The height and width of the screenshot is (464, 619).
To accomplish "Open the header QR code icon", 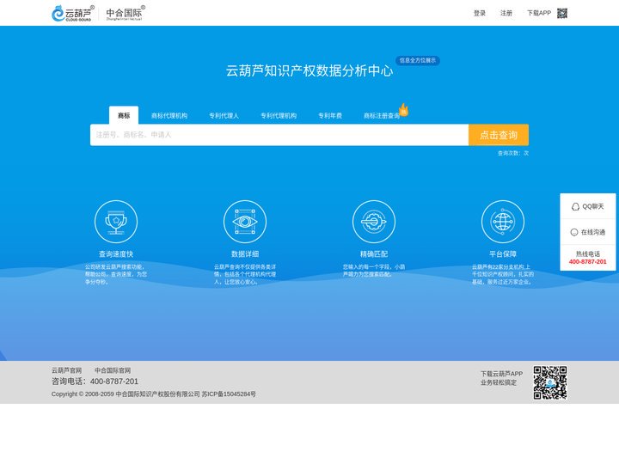I will coord(562,14).
